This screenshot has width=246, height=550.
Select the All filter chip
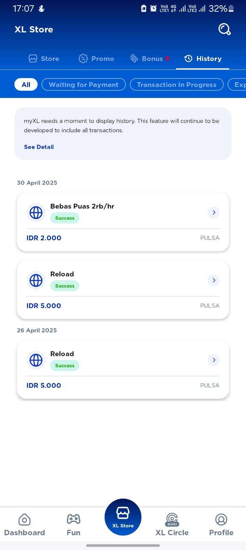[x=26, y=85]
